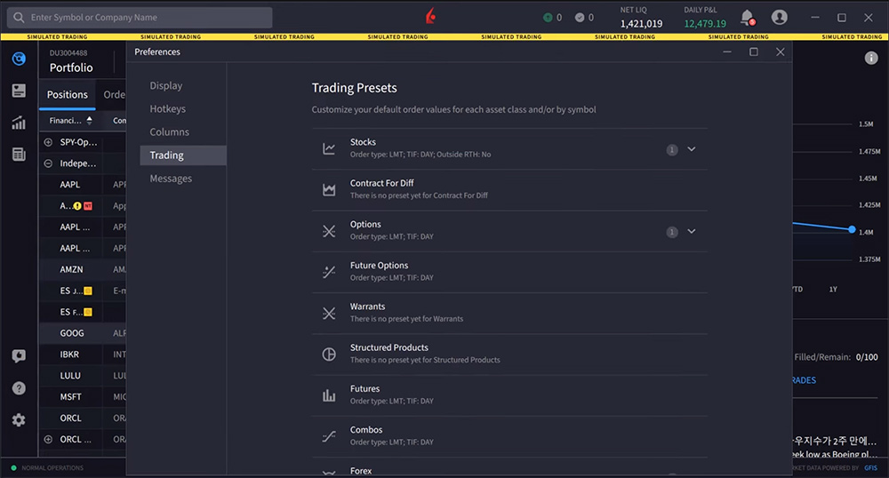Open the help question mark icon in sidebar

pyautogui.click(x=19, y=388)
